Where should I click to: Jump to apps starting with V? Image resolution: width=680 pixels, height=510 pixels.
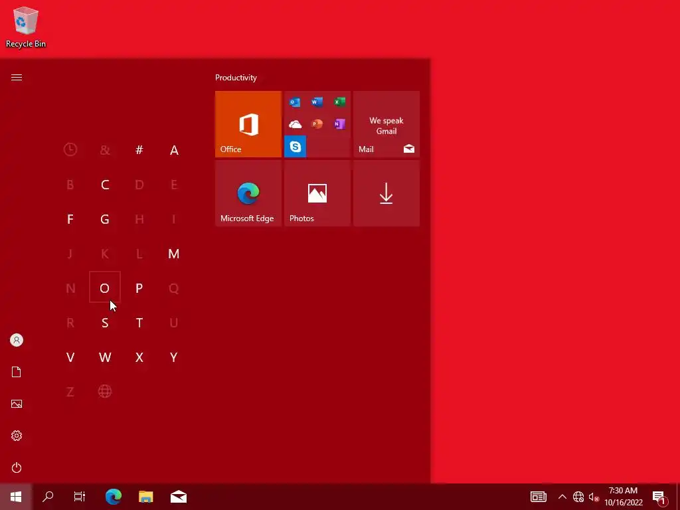point(70,357)
